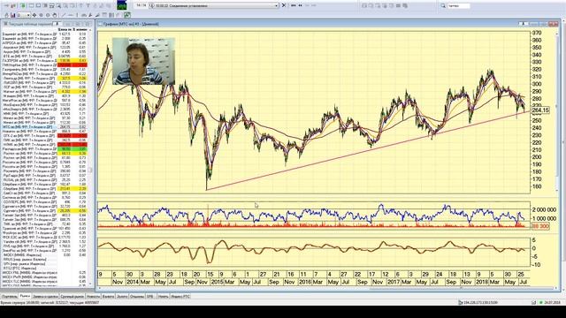Screen dimensions: 566x318
Task: Open the Валюта tab
Action: click(x=108, y=297)
